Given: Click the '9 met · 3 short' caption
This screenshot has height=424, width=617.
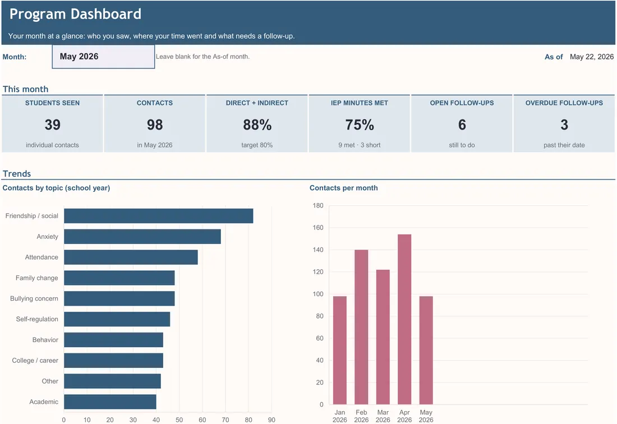Looking at the screenshot, I should coord(359,145).
